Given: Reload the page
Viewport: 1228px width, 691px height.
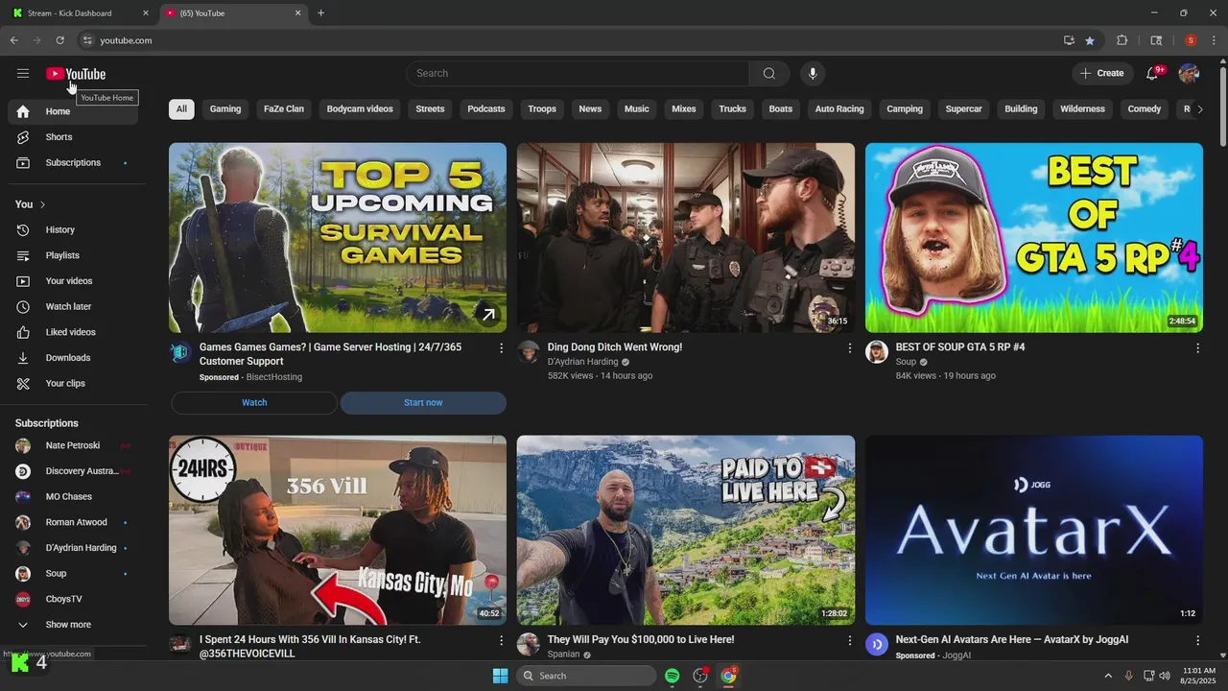Looking at the screenshot, I should (59, 40).
